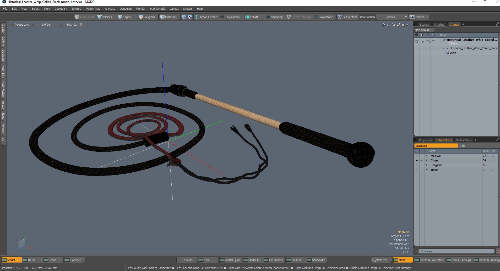Click the Action Center tool
This screenshot has height=271, width=500.
(x=206, y=17)
